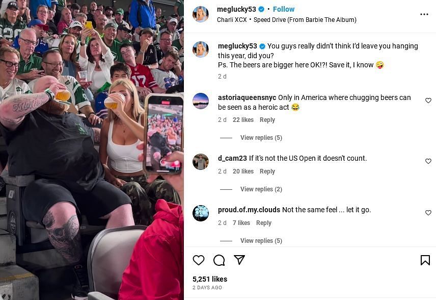
Task: Open Charli XCX Speed Drive audio link
Action: pos(286,20)
